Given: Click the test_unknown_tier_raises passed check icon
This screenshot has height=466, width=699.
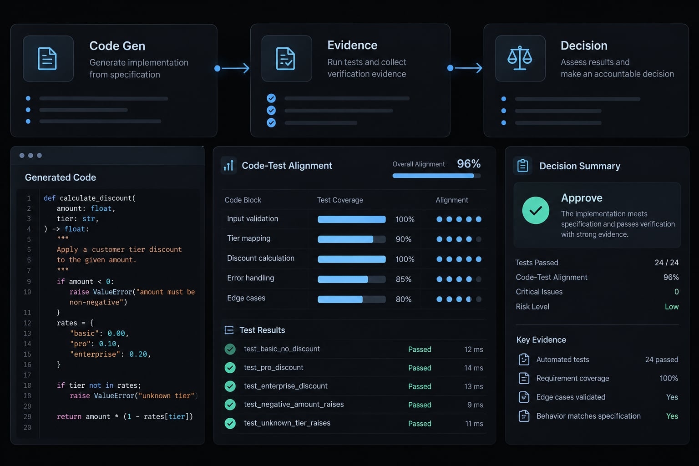Looking at the screenshot, I should [230, 423].
